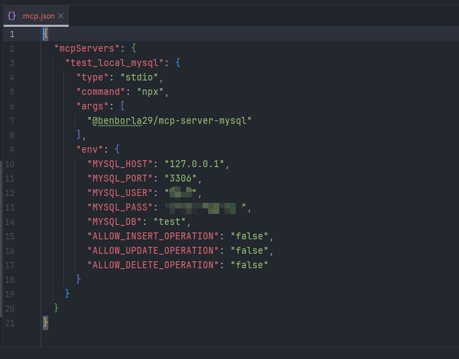Click the @benborla29/mcp-server-mysql string
The width and height of the screenshot is (459, 359).
point(170,120)
